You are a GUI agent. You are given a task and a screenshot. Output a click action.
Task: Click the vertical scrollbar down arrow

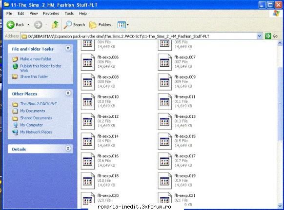[280, 206]
